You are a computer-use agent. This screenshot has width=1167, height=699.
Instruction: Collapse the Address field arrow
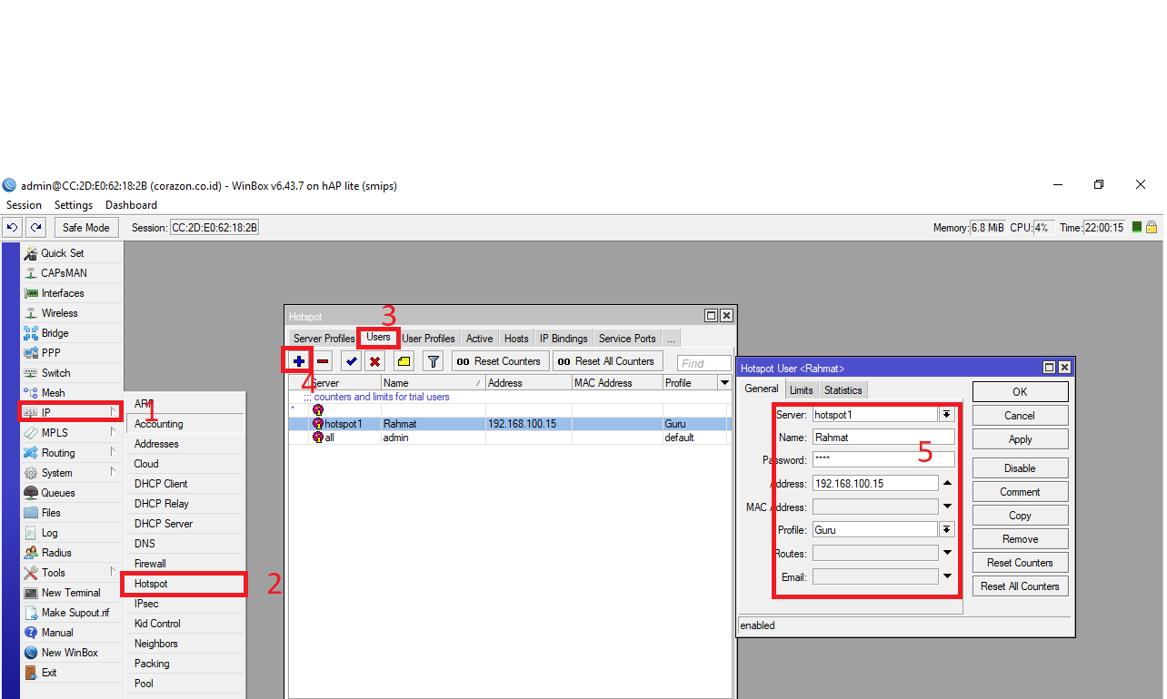(x=947, y=483)
